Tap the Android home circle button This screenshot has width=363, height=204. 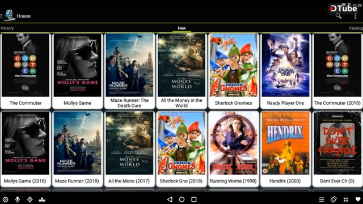tap(181, 199)
